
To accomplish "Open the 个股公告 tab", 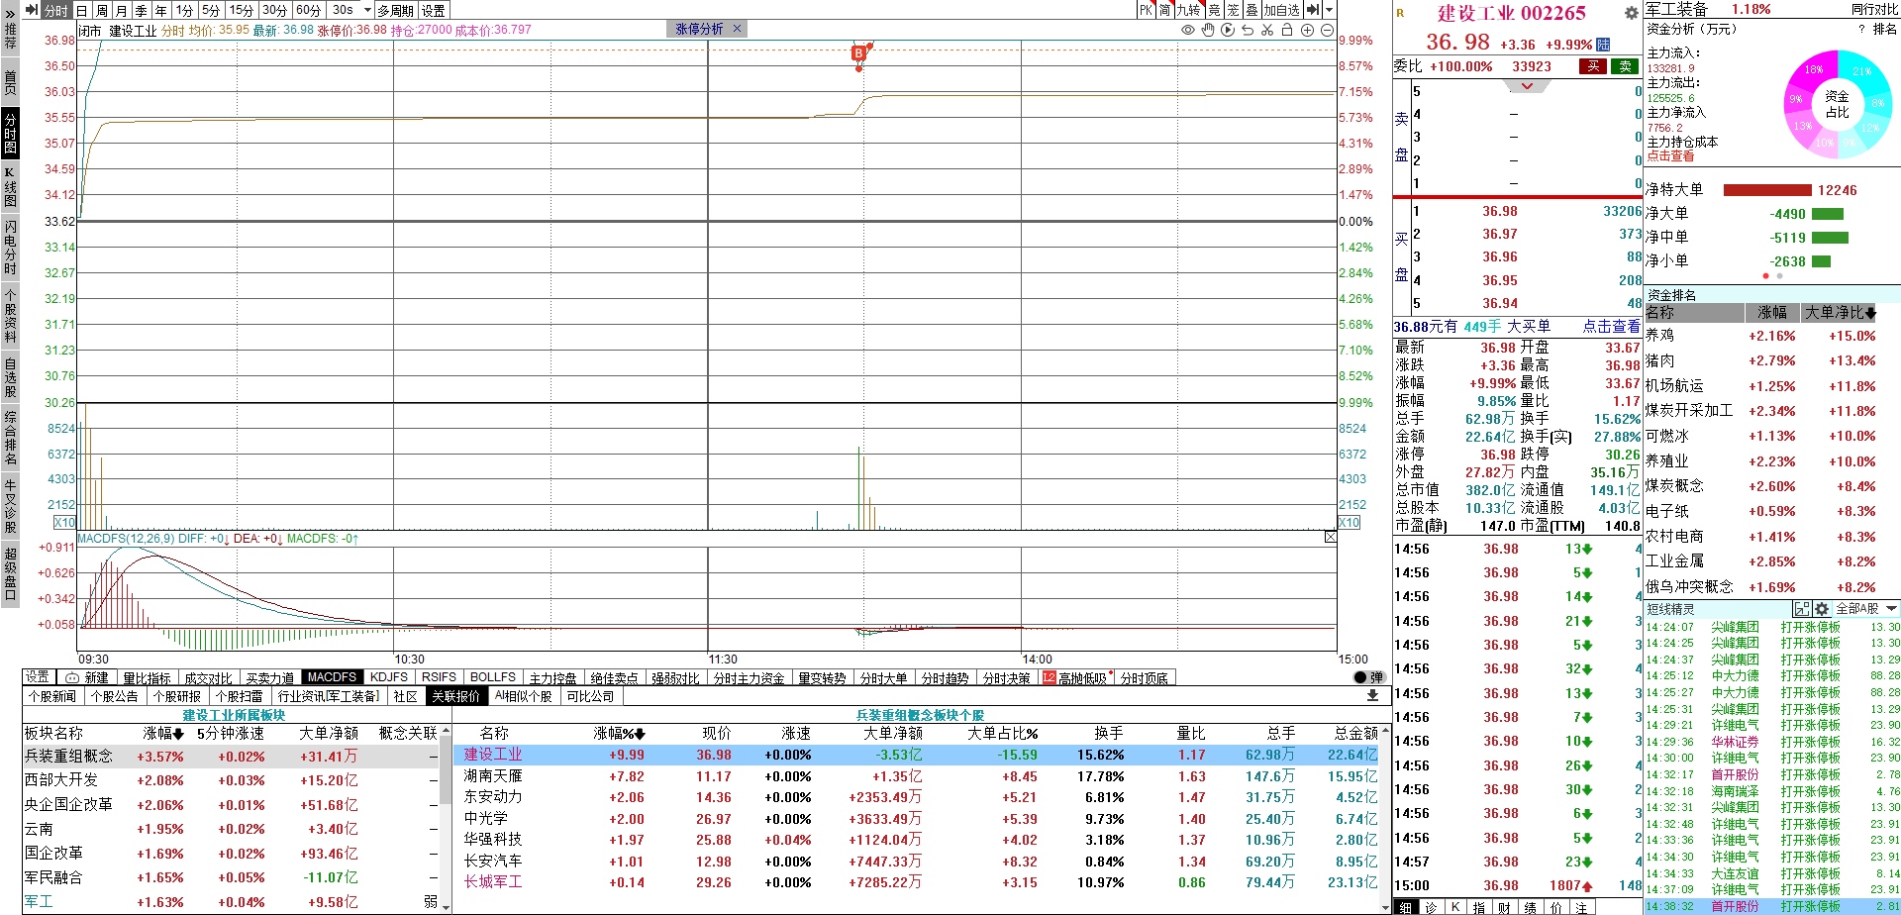I will 115,696.
